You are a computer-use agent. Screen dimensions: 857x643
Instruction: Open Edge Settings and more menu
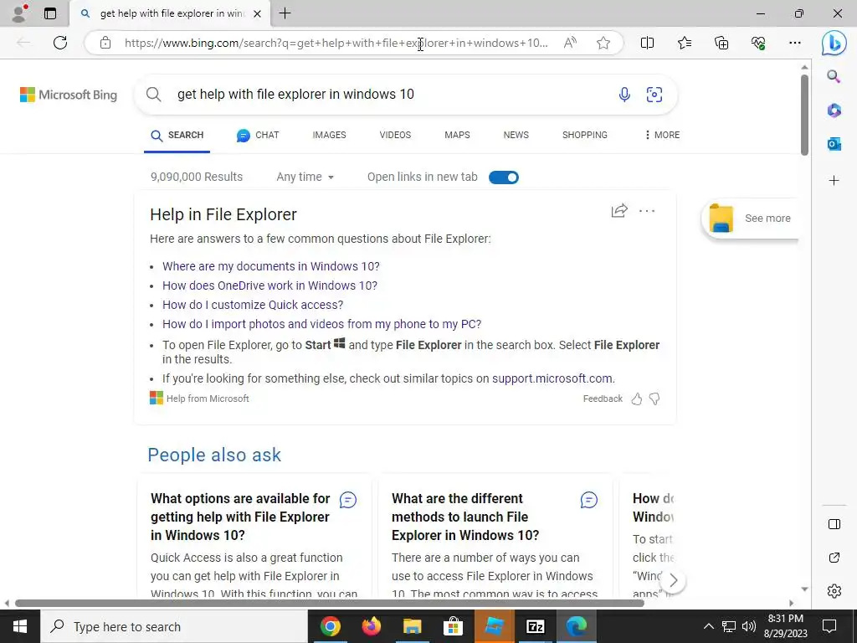pyautogui.click(x=795, y=43)
